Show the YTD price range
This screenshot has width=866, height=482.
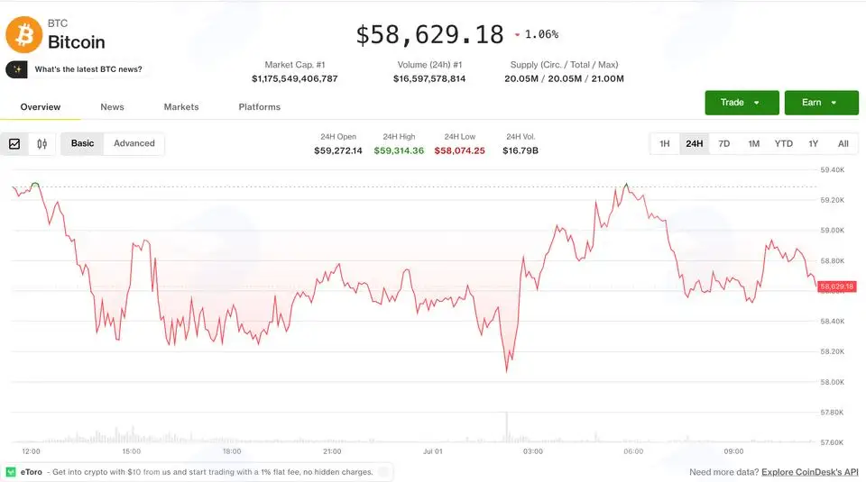[x=783, y=144]
